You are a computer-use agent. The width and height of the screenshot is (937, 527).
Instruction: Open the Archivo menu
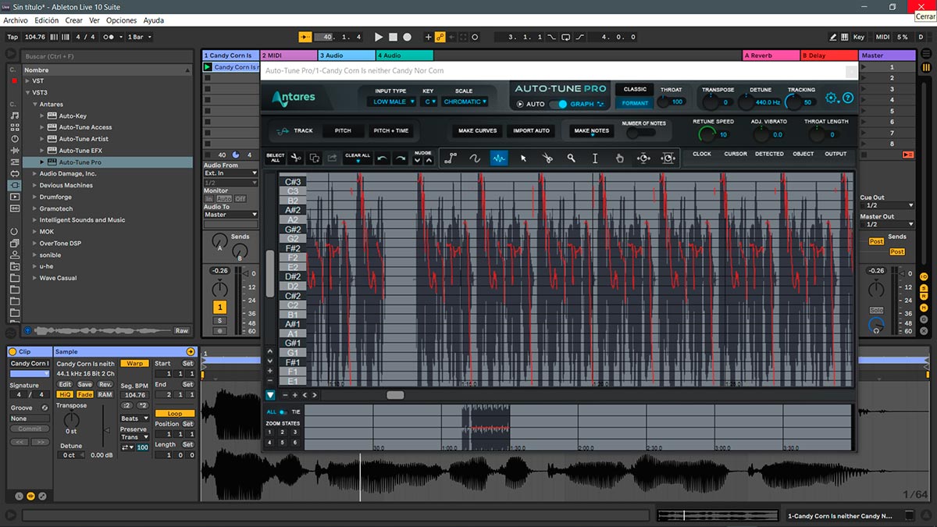point(16,20)
